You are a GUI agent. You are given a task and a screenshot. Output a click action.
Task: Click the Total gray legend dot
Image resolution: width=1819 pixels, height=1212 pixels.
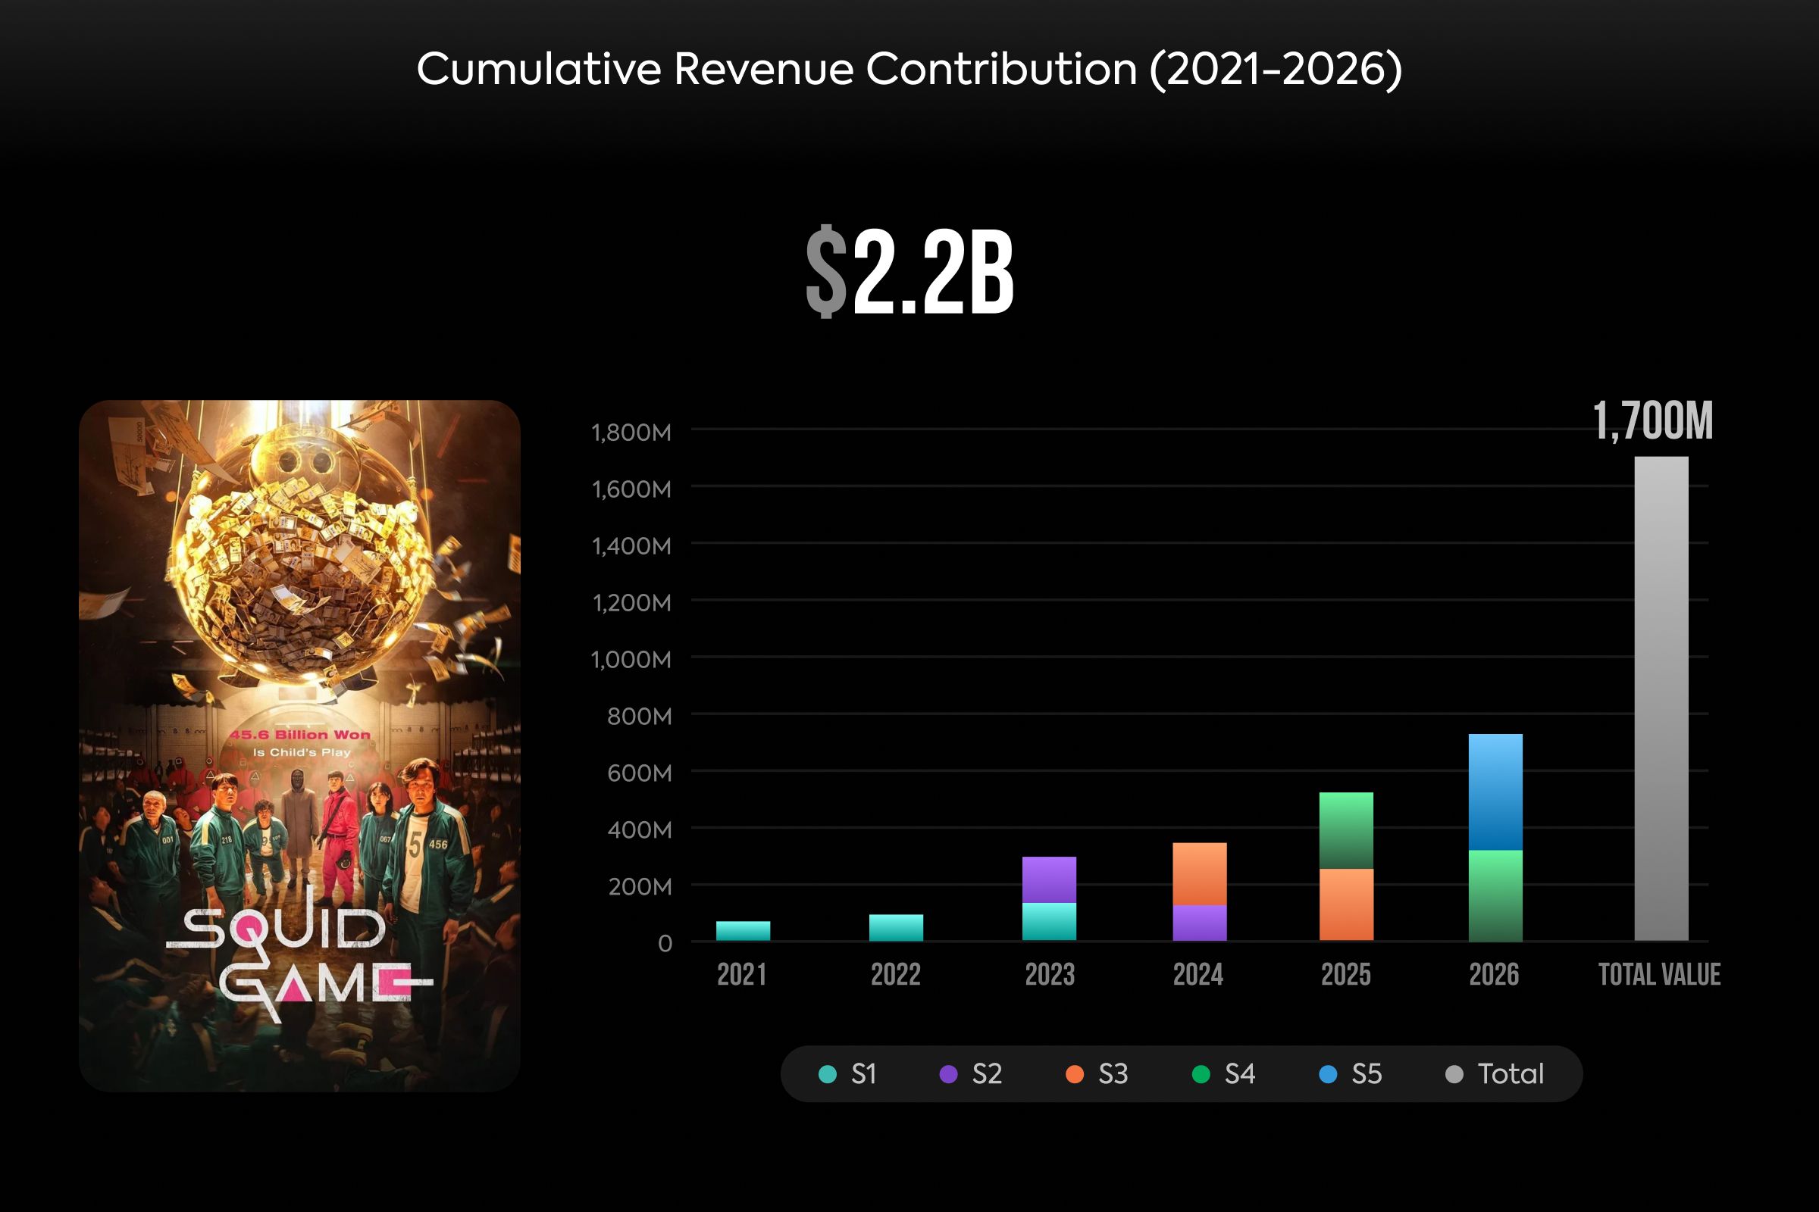pyautogui.click(x=1454, y=1074)
